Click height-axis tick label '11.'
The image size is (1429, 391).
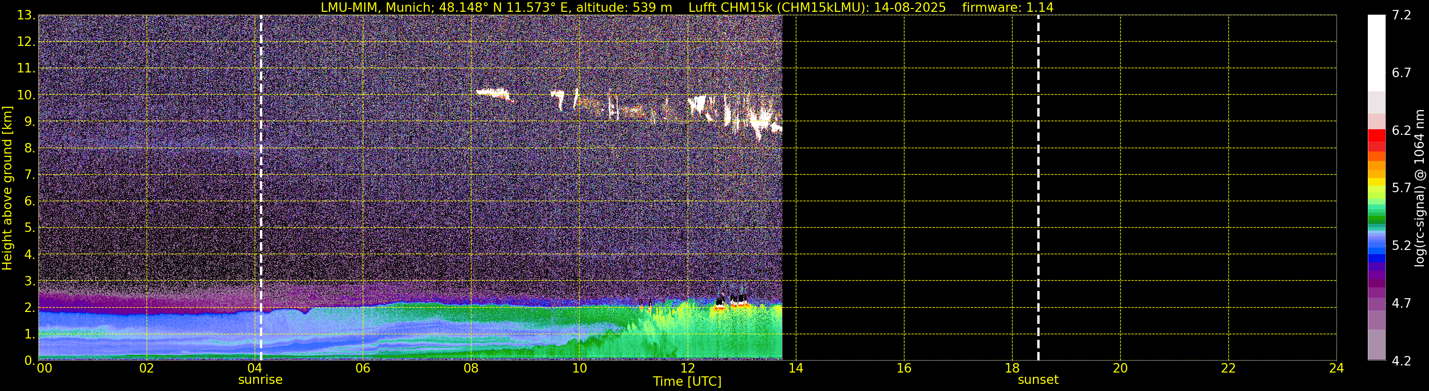tap(26, 68)
